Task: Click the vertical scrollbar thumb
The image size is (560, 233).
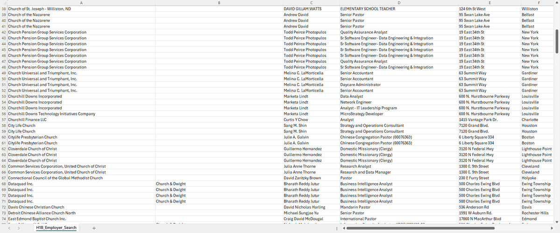Action: pyautogui.click(x=556, y=42)
